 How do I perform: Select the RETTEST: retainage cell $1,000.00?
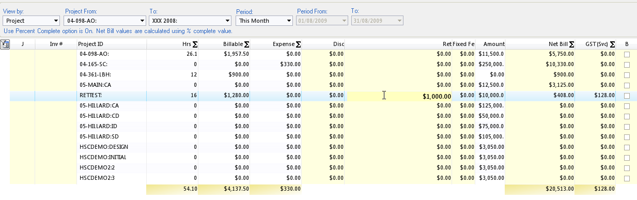click(398, 96)
